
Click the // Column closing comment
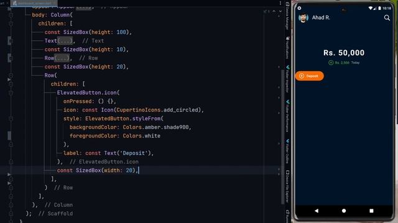58,205
